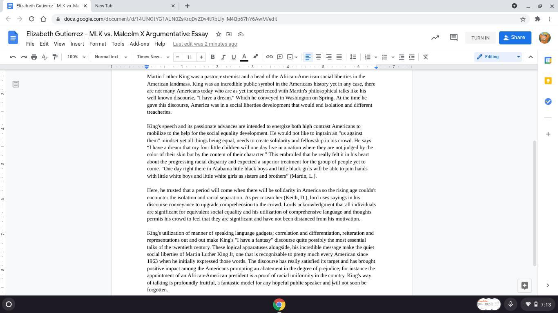Expand numbered list style arrow
This screenshot has height=313, width=558.
point(375,57)
